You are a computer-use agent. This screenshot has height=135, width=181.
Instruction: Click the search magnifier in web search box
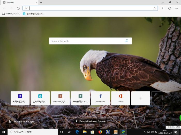pos(126,41)
